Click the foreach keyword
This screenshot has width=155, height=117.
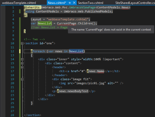click(39, 51)
